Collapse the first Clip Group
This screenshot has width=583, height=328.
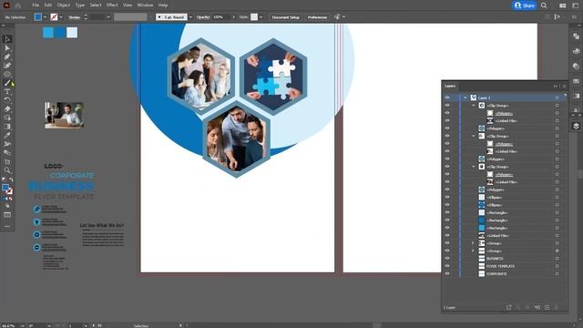coord(474,106)
